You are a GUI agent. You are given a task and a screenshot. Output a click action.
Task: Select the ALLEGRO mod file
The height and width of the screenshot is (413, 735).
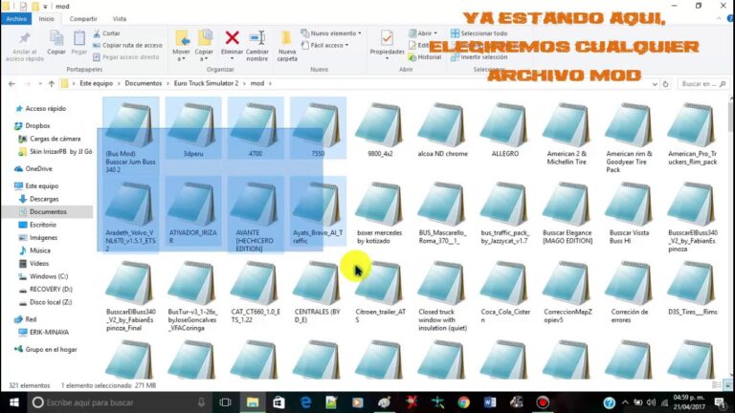(x=505, y=130)
